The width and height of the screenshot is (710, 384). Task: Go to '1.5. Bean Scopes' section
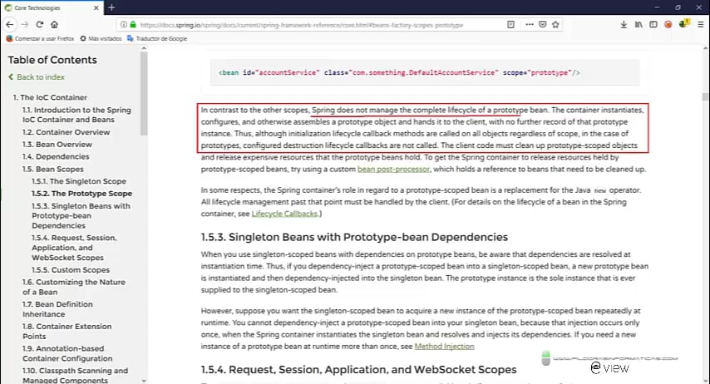click(x=53, y=169)
